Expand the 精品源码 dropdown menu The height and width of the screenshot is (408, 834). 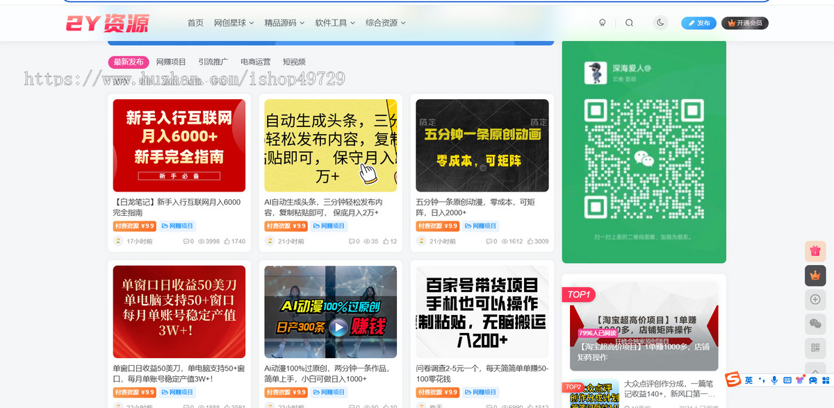pos(284,23)
